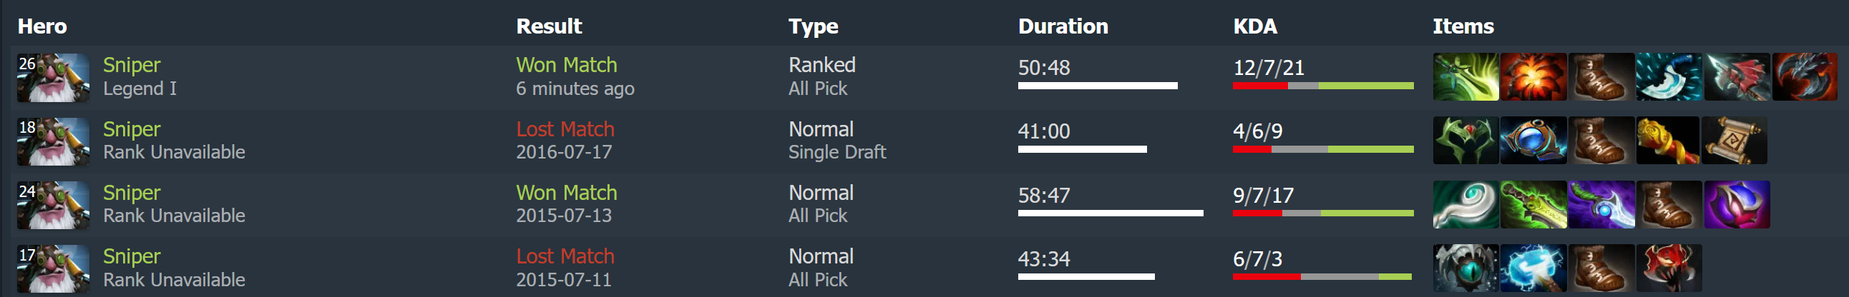Open the Lost Match link dated 2016-07-17

point(565,129)
